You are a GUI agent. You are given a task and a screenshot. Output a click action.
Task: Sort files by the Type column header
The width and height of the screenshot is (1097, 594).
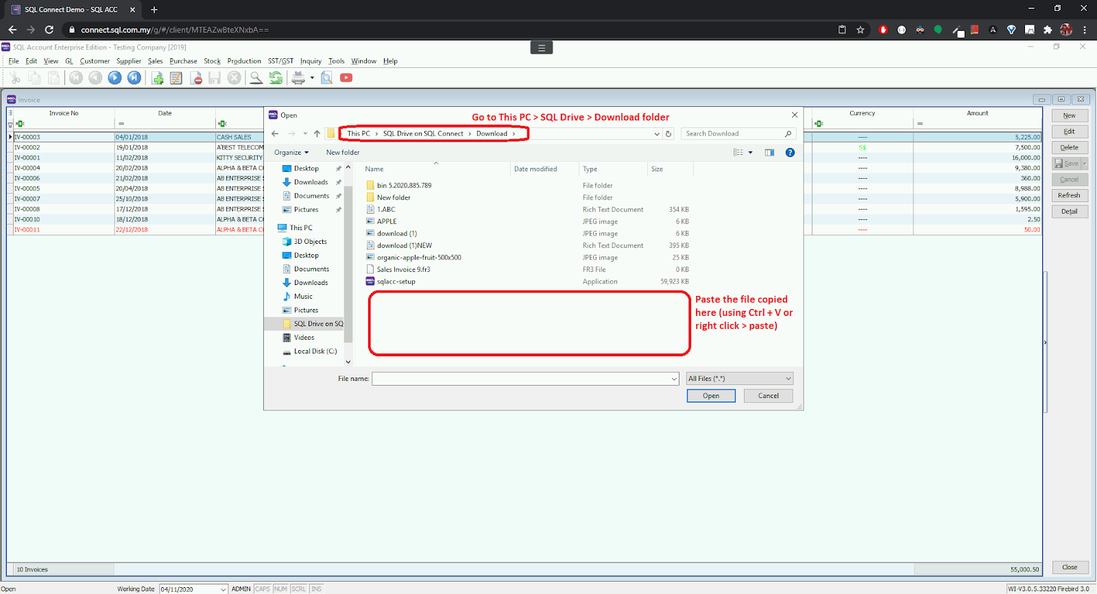point(590,169)
